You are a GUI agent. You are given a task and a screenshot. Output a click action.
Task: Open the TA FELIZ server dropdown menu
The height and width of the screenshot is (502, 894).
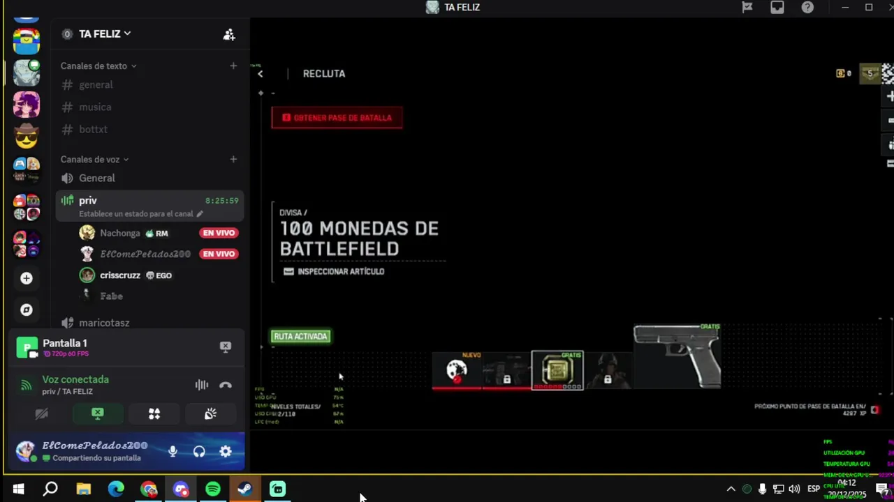coord(105,33)
